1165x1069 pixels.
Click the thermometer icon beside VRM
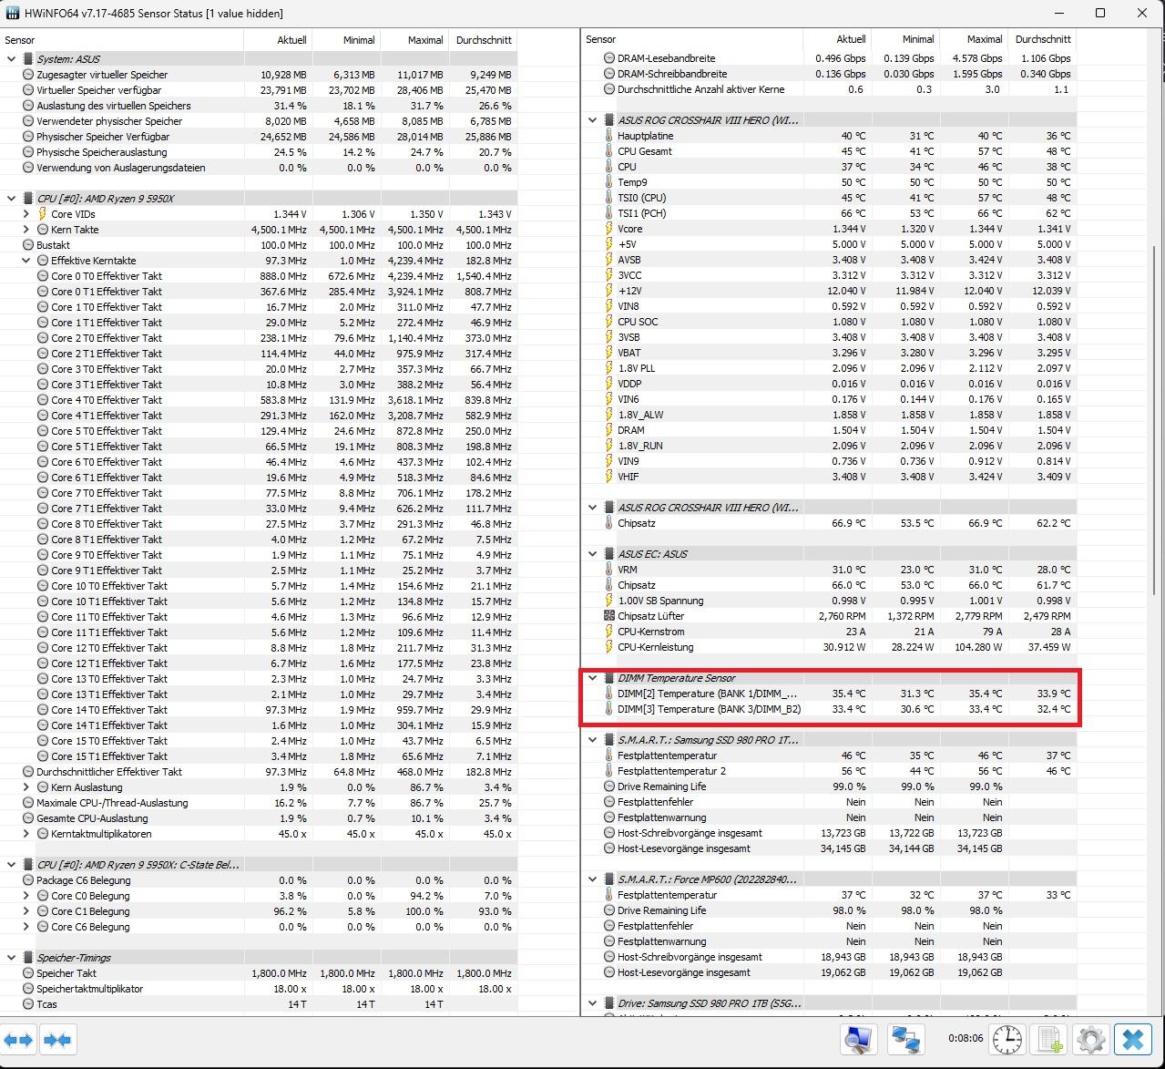[x=609, y=570]
